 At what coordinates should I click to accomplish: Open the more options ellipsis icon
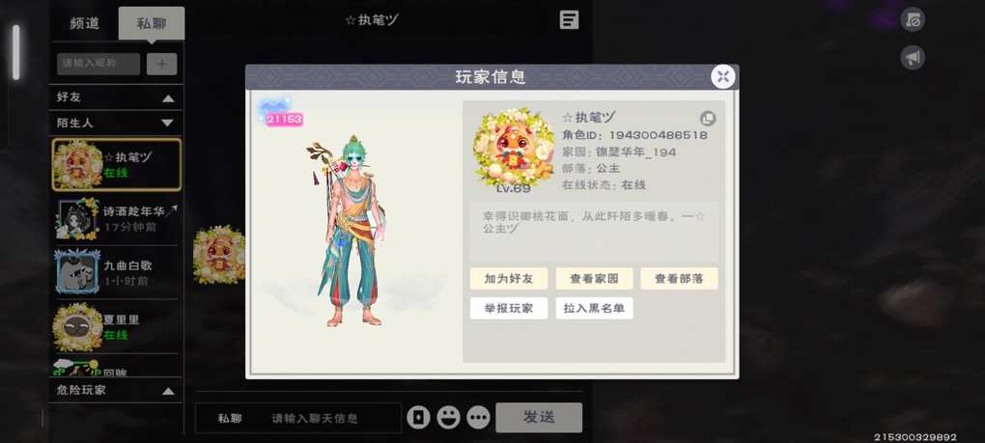pyautogui.click(x=479, y=417)
